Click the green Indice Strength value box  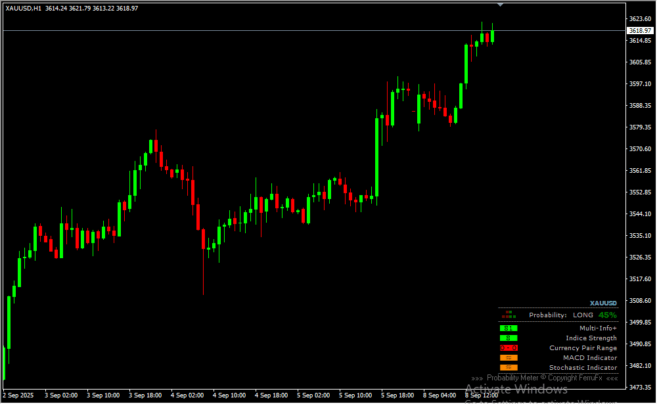click(509, 338)
